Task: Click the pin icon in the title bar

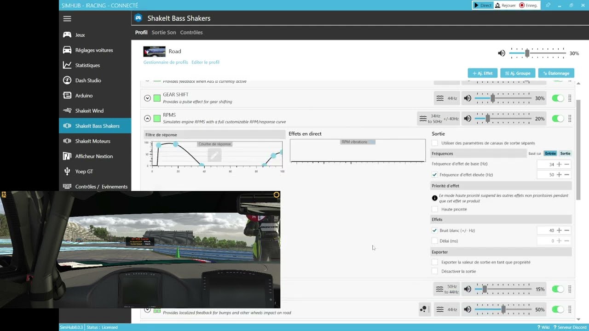Action: [548, 5]
